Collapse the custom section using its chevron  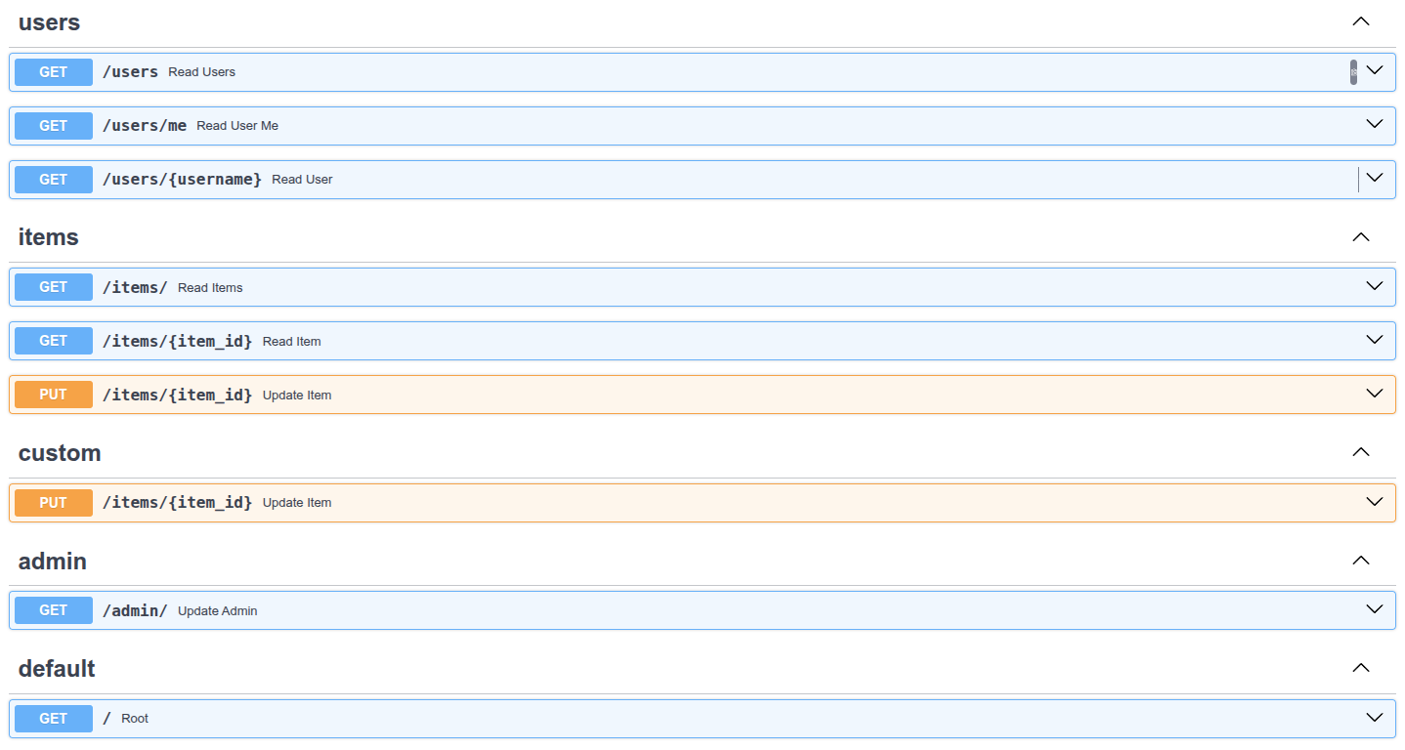1360,452
